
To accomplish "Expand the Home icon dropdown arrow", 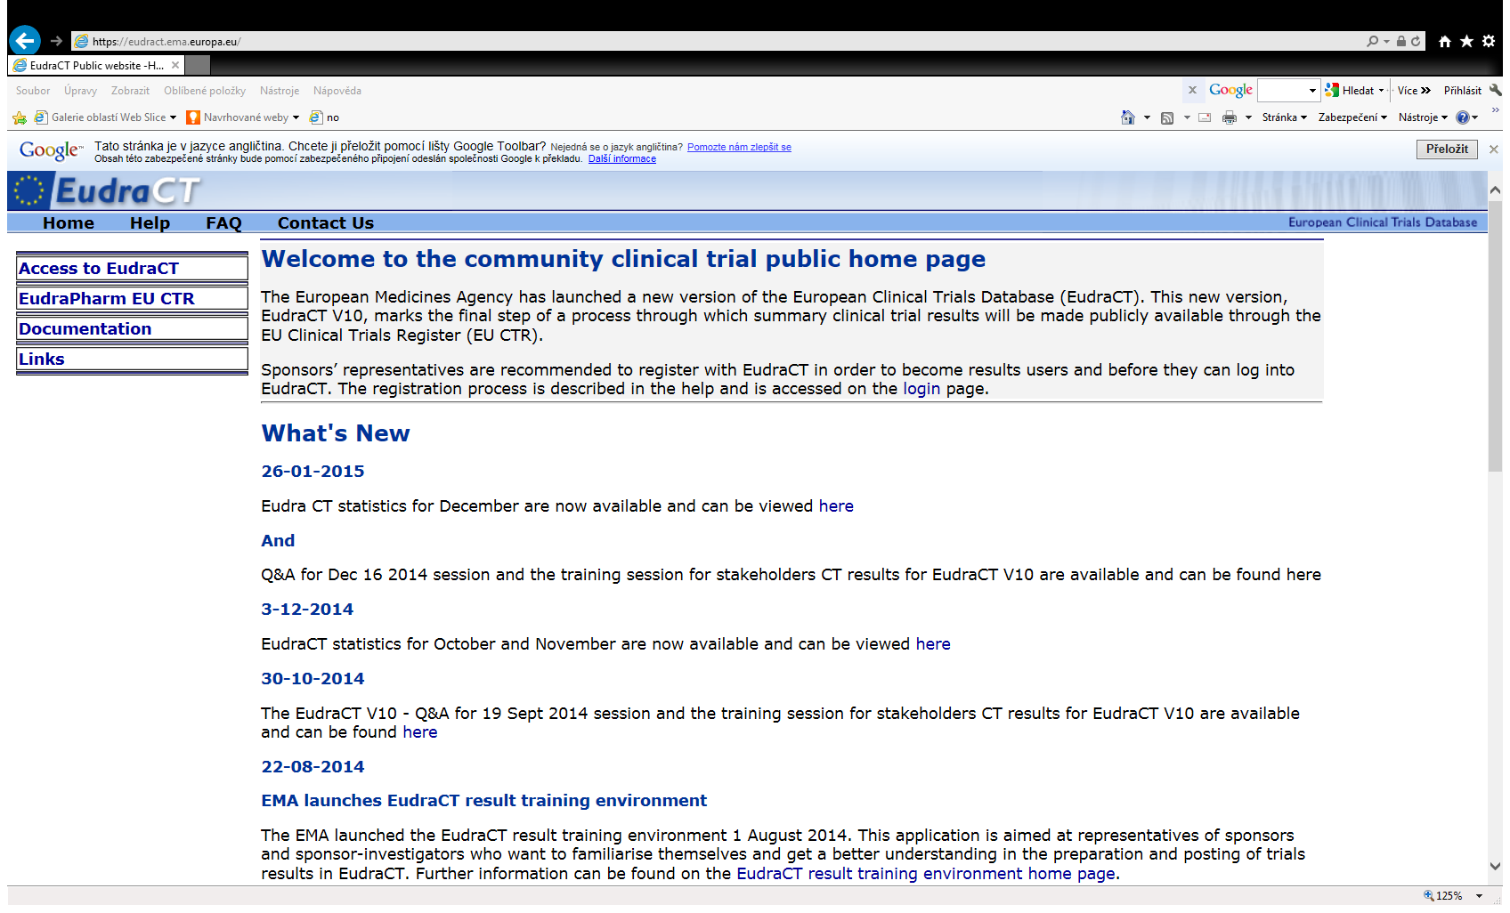I will click(x=1147, y=117).
